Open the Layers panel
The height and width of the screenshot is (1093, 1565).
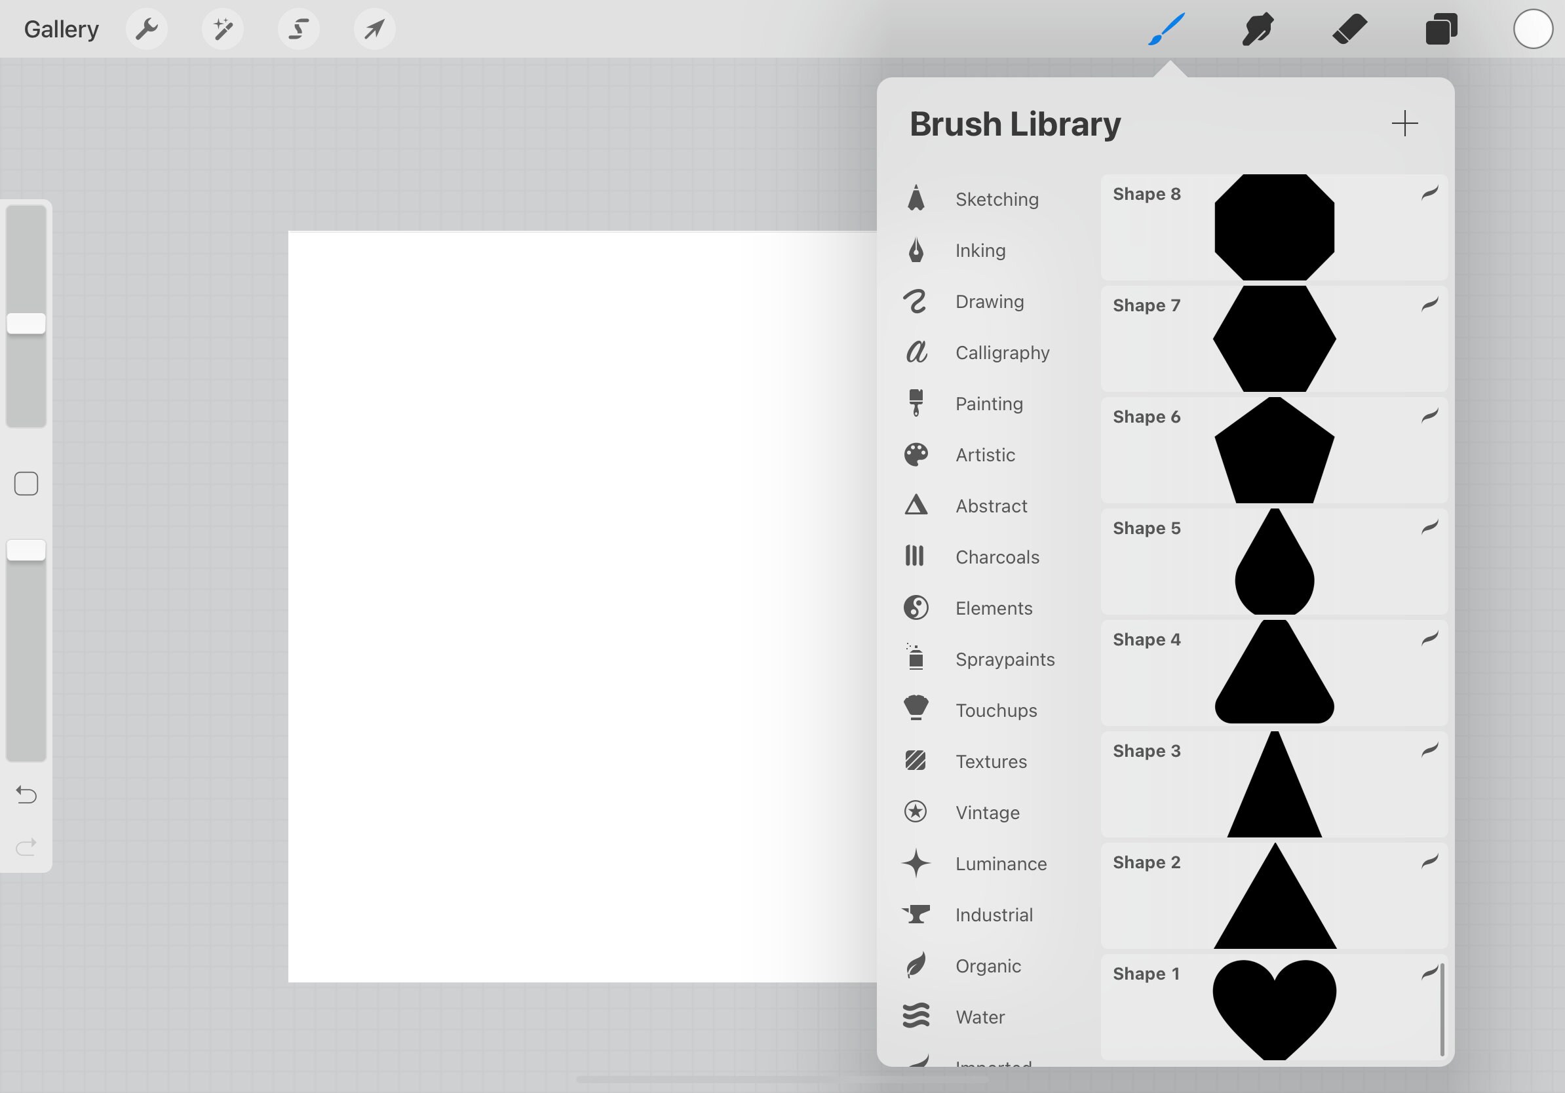(1441, 29)
